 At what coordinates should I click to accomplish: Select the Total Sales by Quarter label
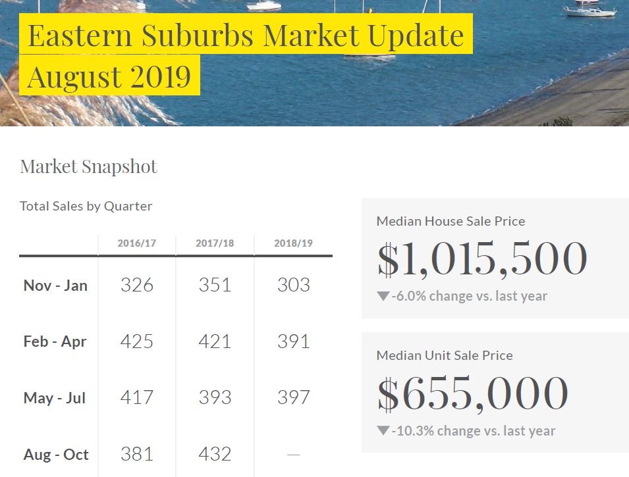click(86, 206)
